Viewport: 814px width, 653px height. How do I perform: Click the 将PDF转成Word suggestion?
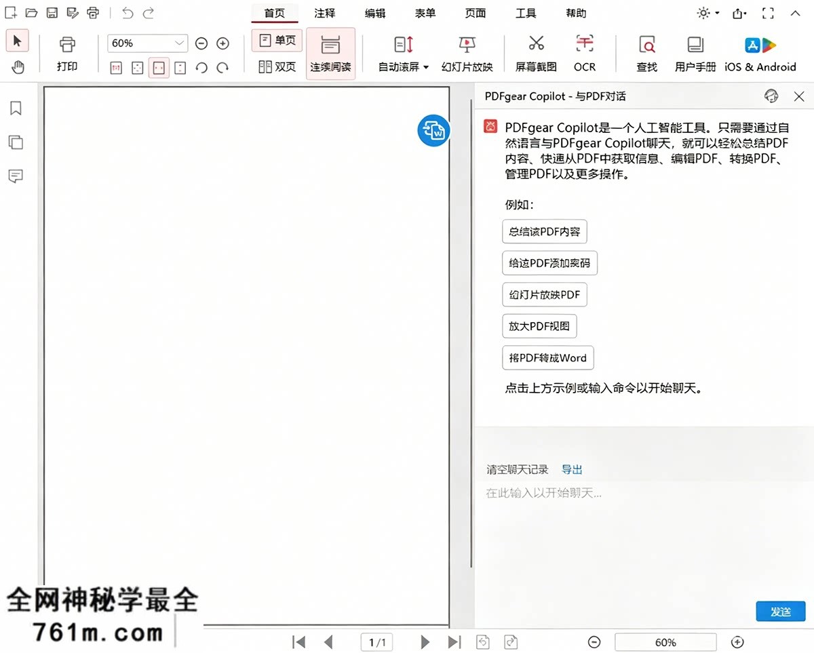click(548, 357)
